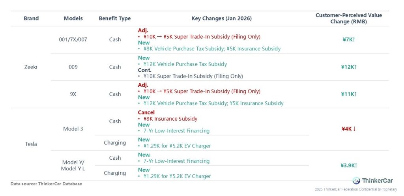Click the ¥3.9K up value
404x196 pixels.
349,165
